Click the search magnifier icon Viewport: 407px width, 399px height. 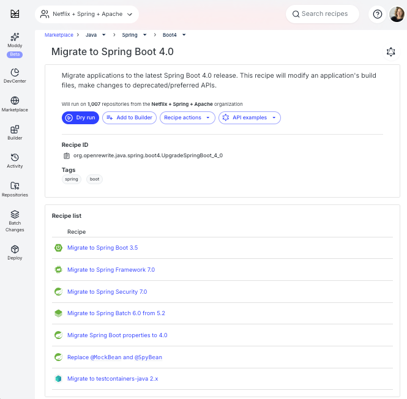[296, 14]
